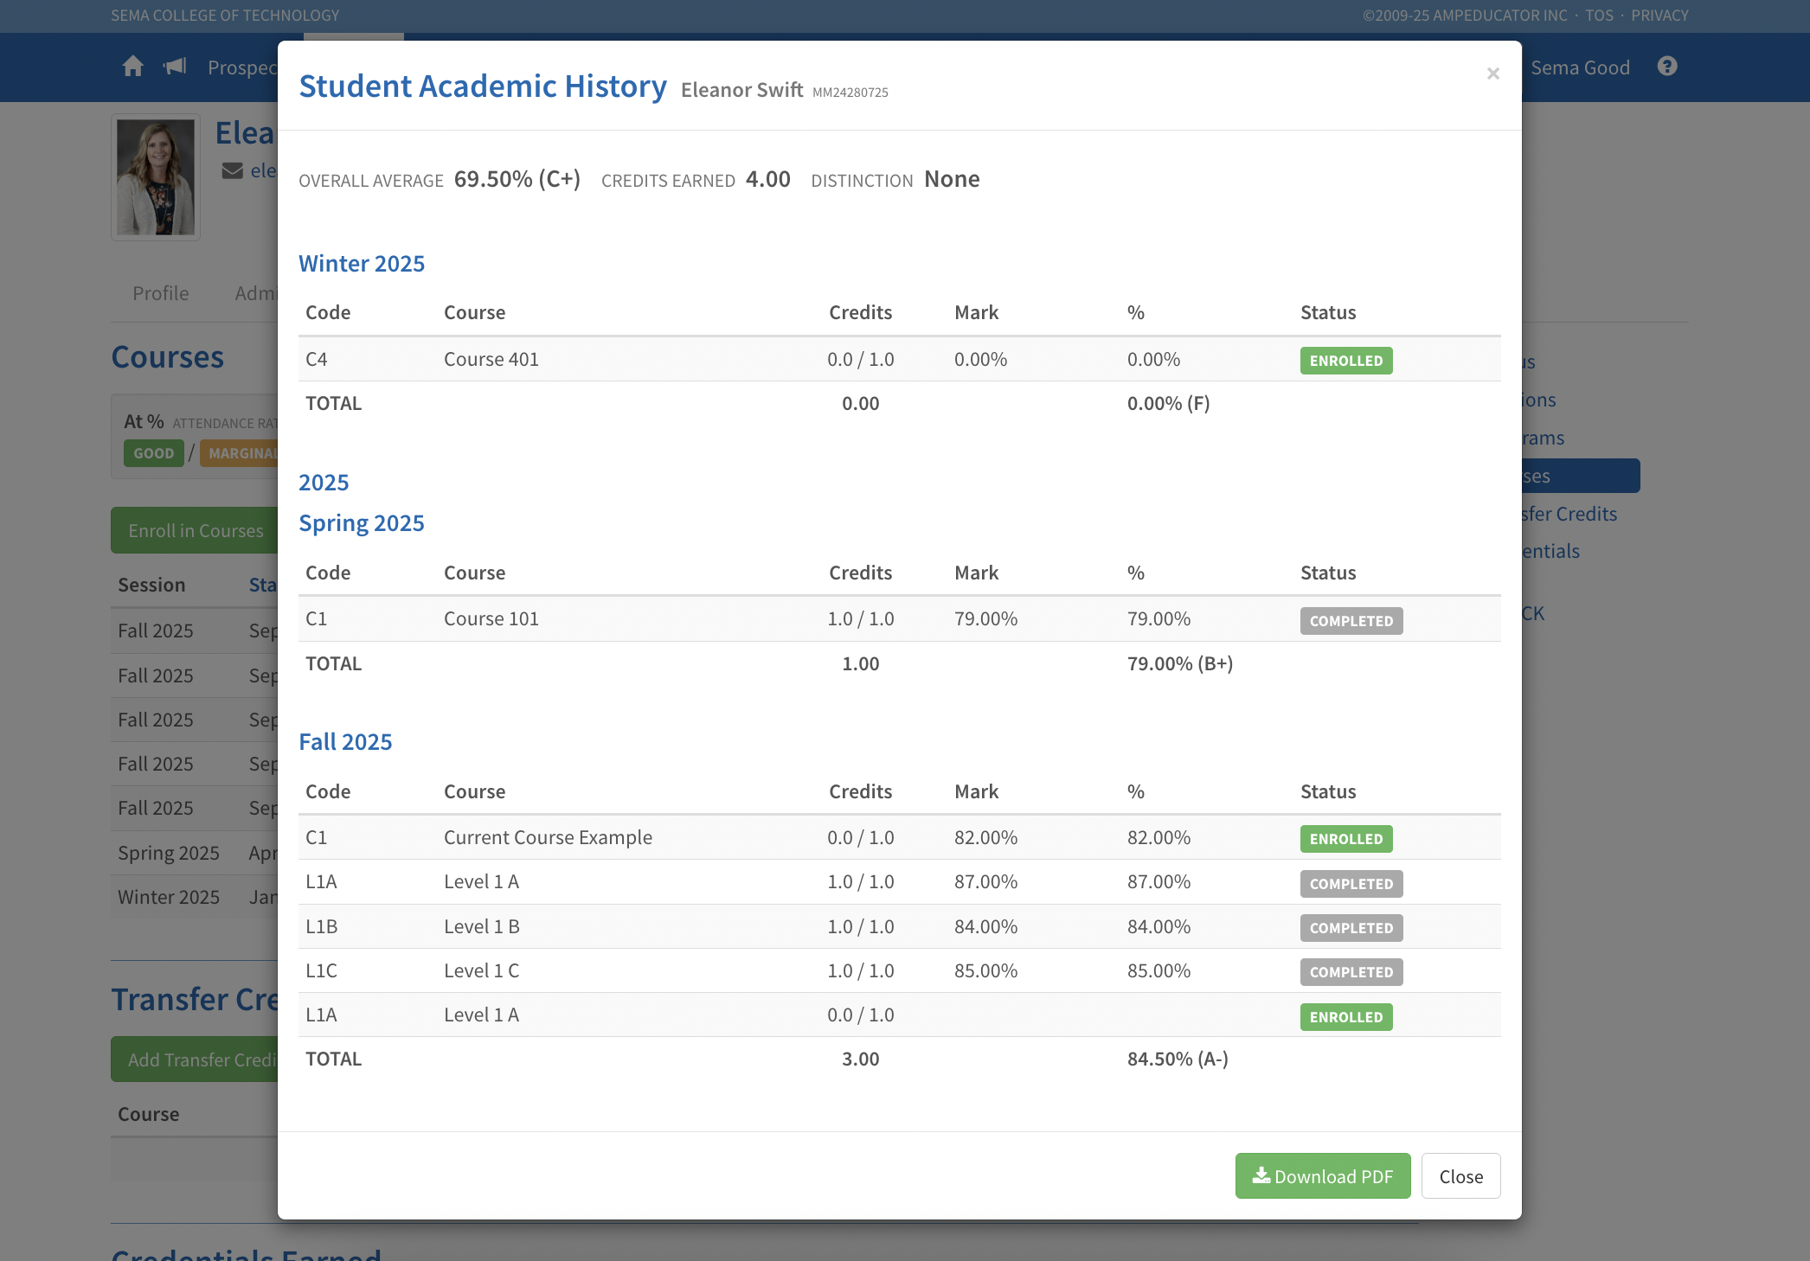Image resolution: width=1810 pixels, height=1261 pixels.
Task: Click the email envelope icon
Action: [x=232, y=170]
